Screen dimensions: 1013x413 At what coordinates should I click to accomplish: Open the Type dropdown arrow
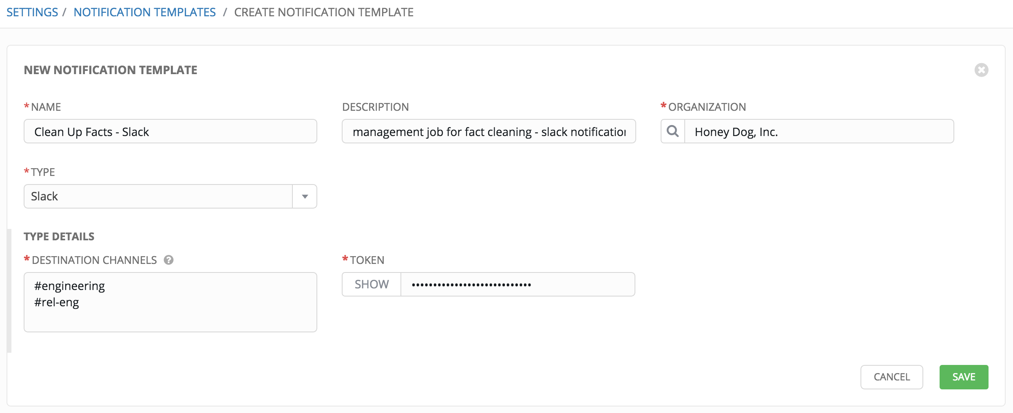click(305, 196)
